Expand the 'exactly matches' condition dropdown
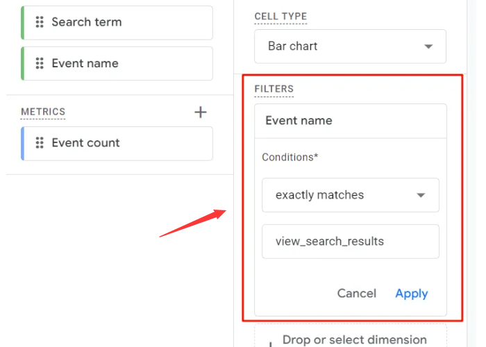This screenshot has height=347, width=486. (350, 195)
